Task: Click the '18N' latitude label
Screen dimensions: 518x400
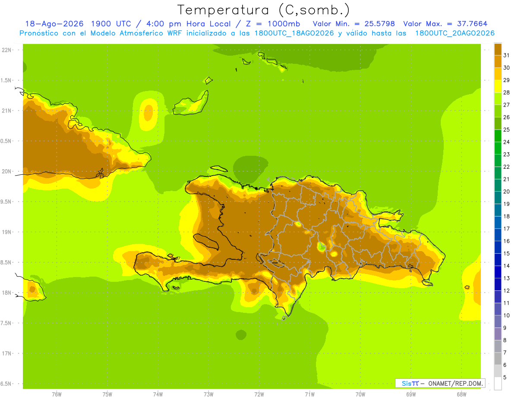Action: [7, 293]
